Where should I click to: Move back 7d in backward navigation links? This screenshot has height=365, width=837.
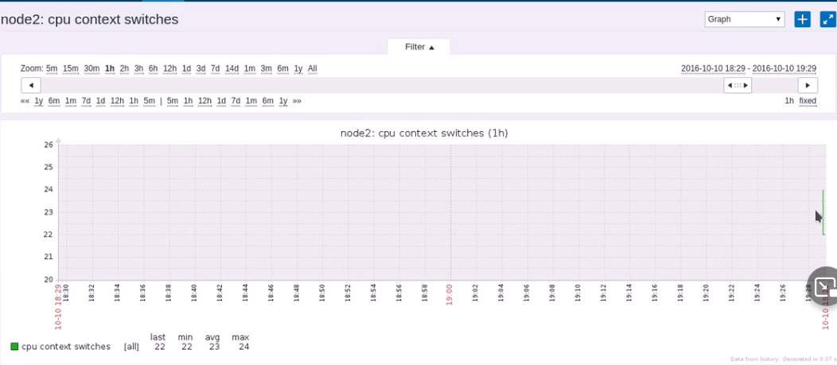(86, 101)
